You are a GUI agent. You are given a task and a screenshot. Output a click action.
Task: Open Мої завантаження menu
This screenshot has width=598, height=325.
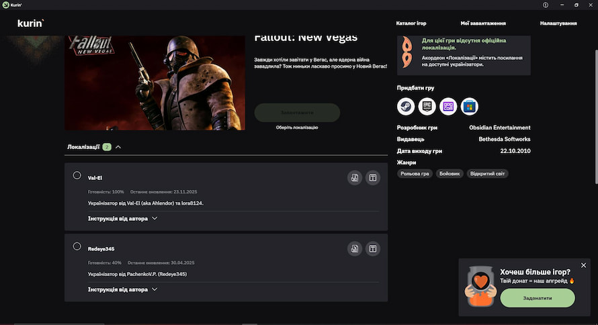click(x=483, y=24)
